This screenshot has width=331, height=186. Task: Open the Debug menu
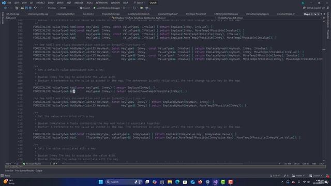pyautogui.click(x=60, y=3)
